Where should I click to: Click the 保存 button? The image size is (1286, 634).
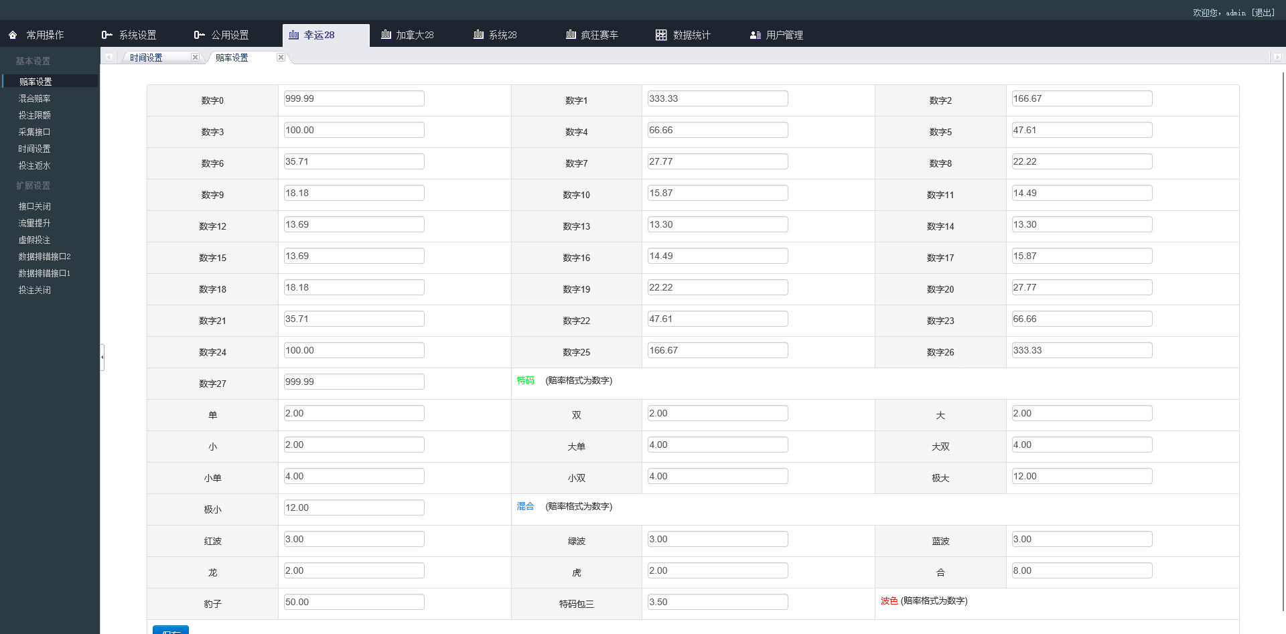click(x=170, y=631)
